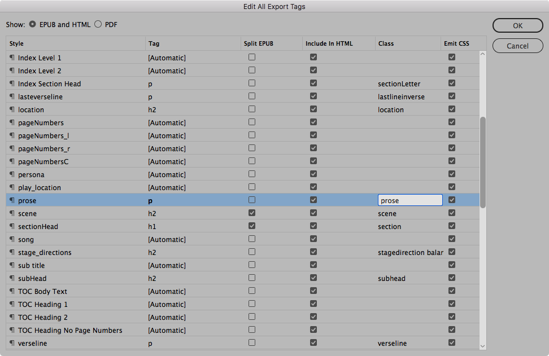Confirm changes with the OK button
The image size is (549, 356).
pos(517,25)
